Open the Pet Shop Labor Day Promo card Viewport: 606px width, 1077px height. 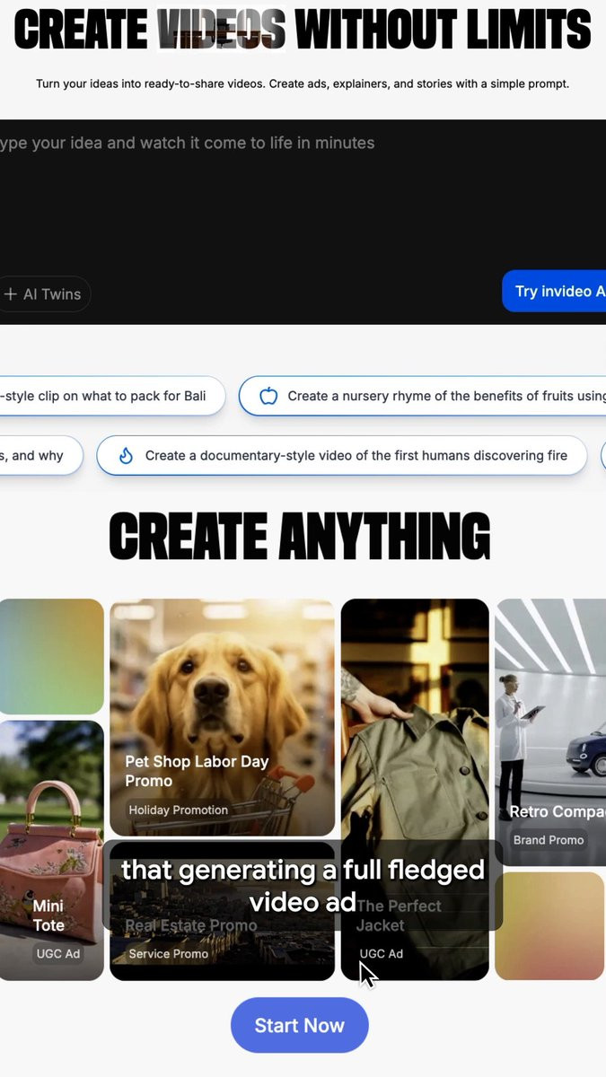(222, 717)
